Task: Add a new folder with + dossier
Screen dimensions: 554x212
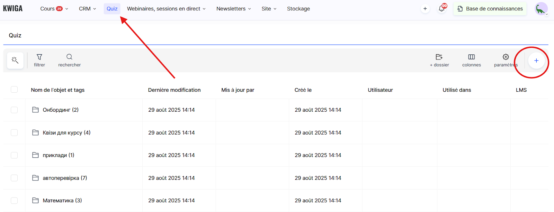Action: point(439,60)
